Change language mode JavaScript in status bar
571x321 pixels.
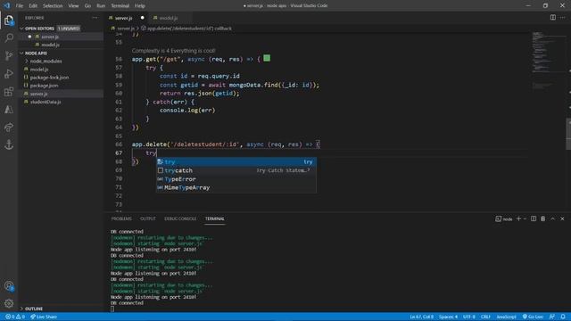coord(506,317)
